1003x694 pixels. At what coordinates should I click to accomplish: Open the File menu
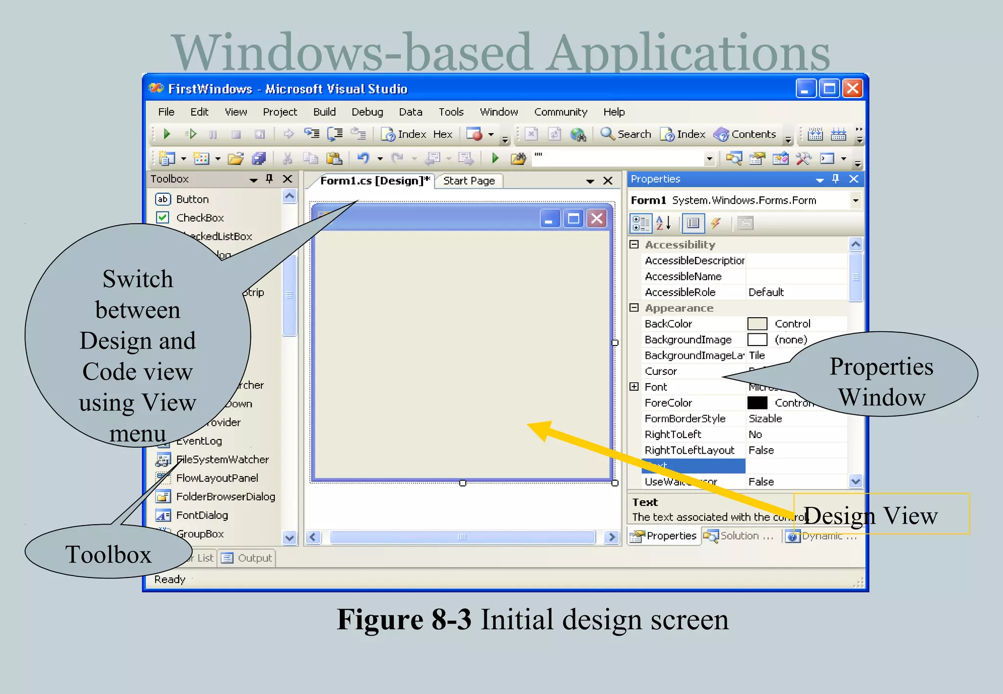(166, 112)
